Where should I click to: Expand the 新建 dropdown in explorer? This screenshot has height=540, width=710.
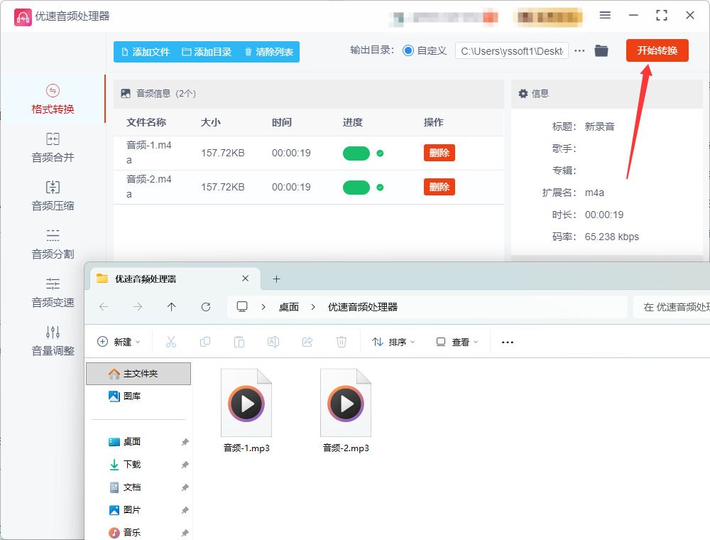(119, 342)
